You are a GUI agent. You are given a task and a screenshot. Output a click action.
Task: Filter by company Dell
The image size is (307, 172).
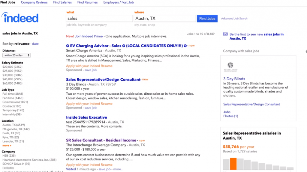coord(8,168)
